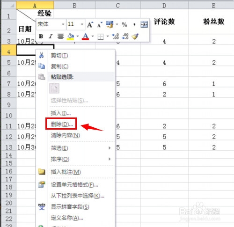Click the scissors cut icon
This screenshot has height=227, width=234.
pos(42,55)
